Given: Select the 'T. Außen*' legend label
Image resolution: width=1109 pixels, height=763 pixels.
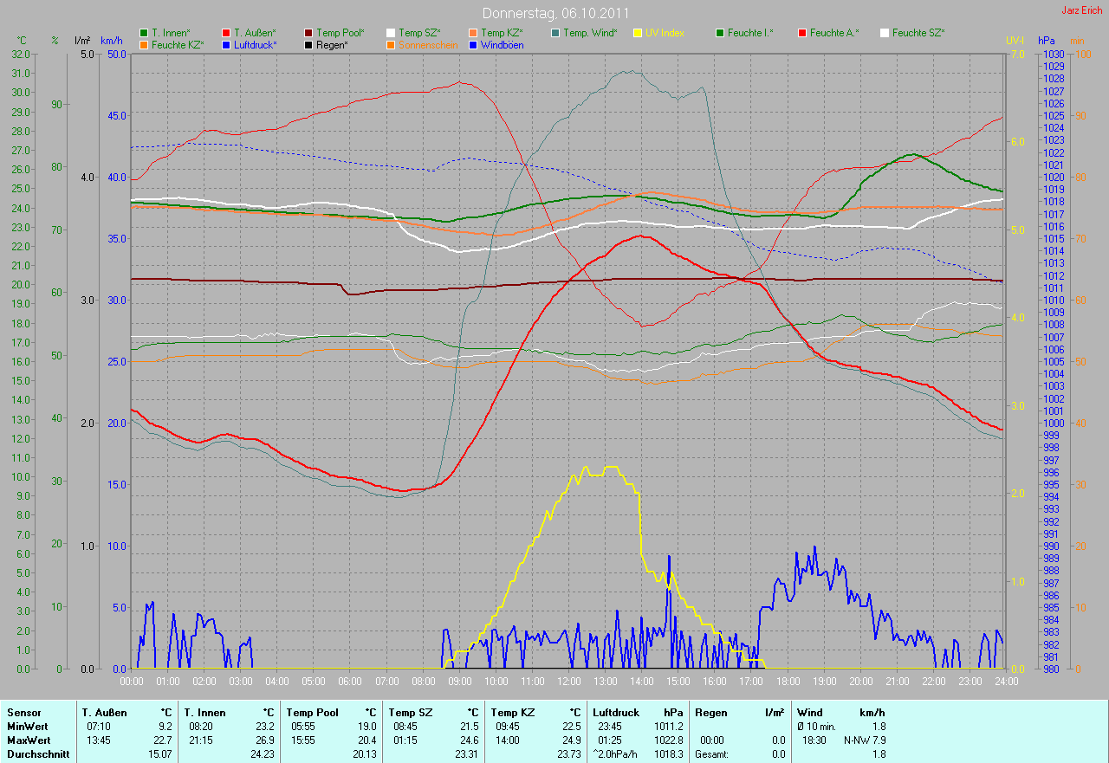Looking at the screenshot, I should [x=255, y=33].
